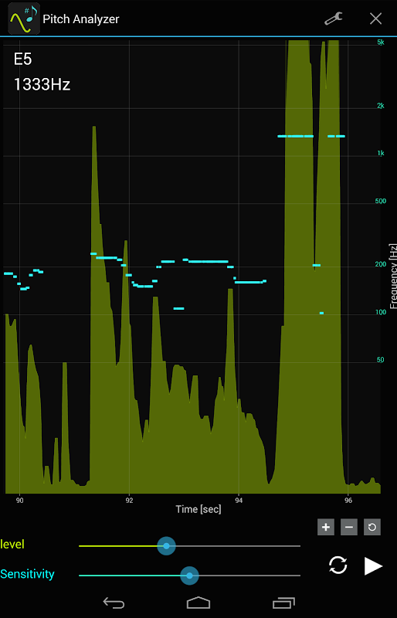Click the E5 note readout
The height and width of the screenshot is (618, 397).
tap(23, 59)
